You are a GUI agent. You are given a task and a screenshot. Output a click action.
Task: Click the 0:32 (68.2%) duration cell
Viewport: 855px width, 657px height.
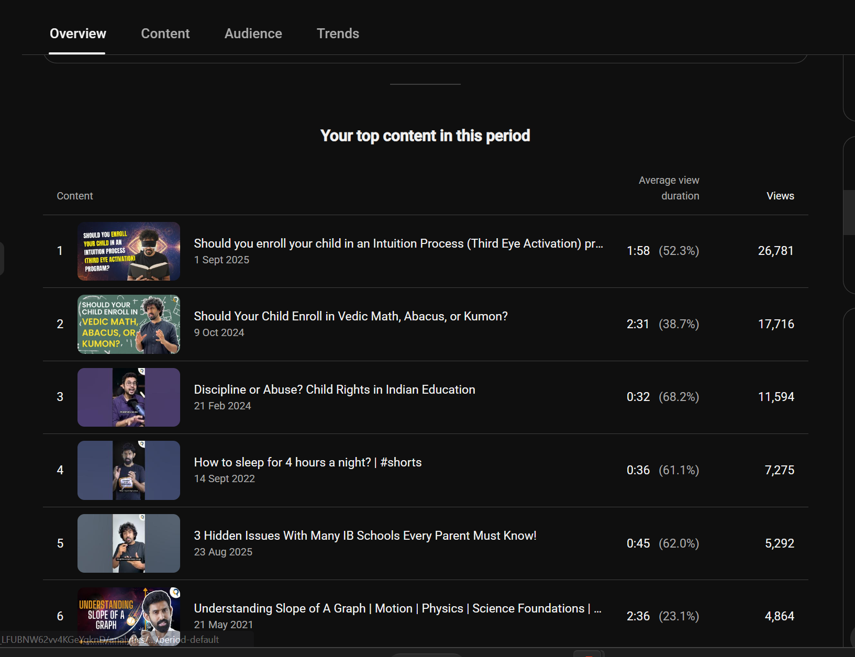pos(663,397)
